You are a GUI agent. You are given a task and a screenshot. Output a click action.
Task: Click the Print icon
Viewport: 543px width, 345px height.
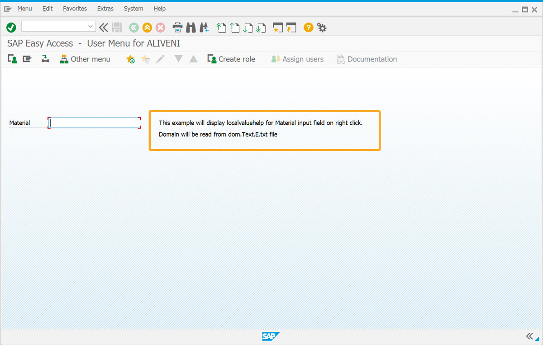click(x=178, y=28)
